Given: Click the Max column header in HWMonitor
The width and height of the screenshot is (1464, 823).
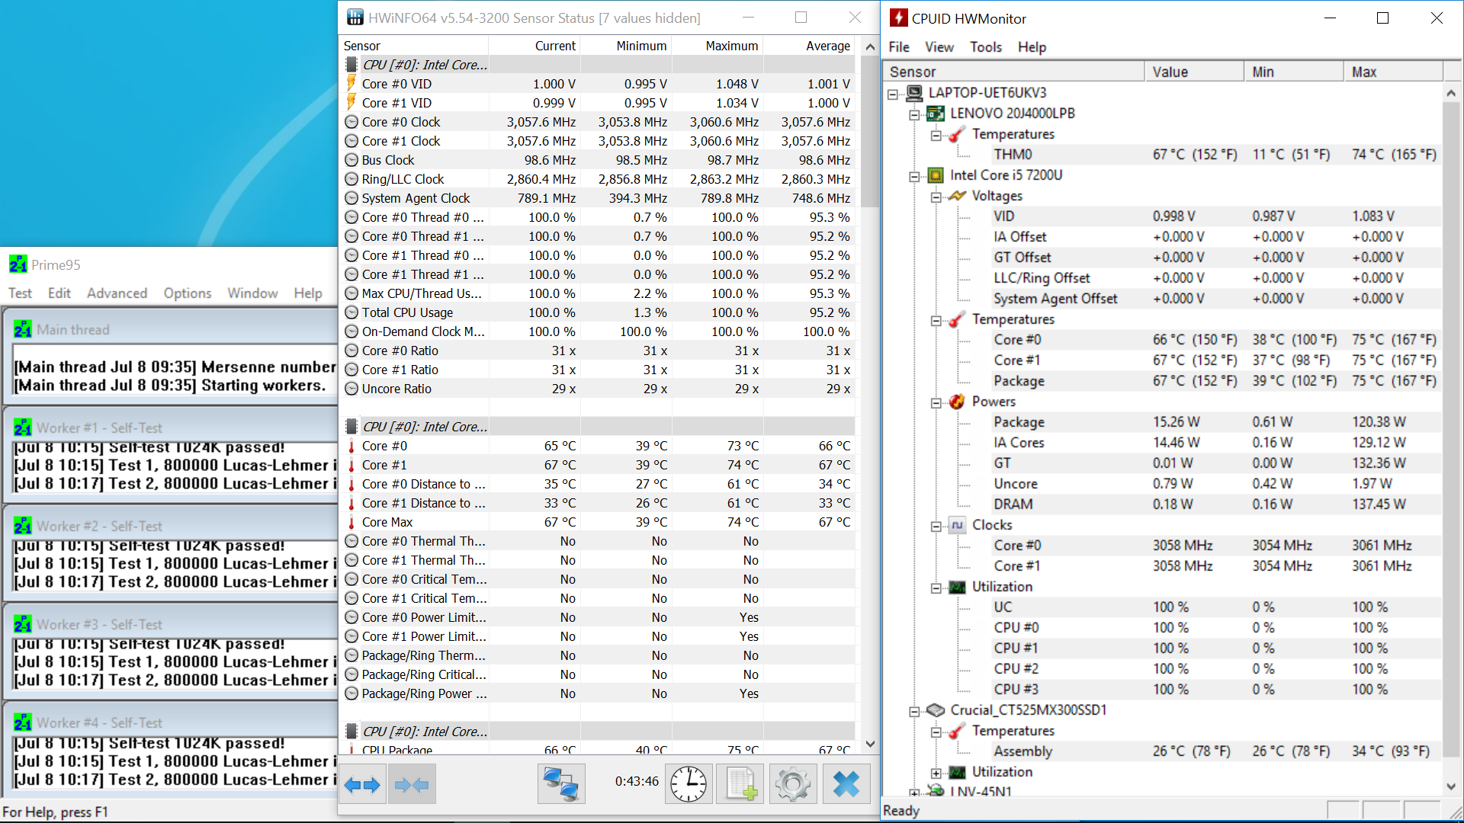Looking at the screenshot, I should [1393, 72].
